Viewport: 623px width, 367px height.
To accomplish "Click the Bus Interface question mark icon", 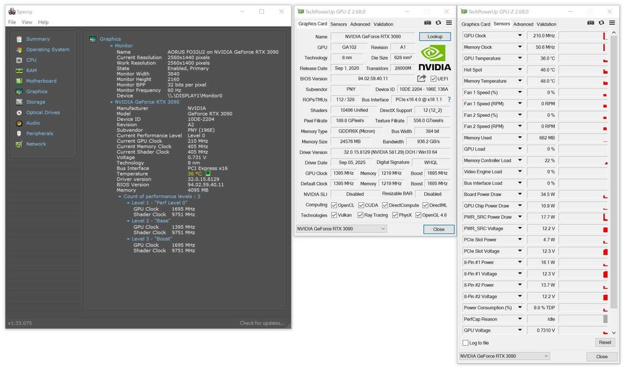I will [449, 100].
